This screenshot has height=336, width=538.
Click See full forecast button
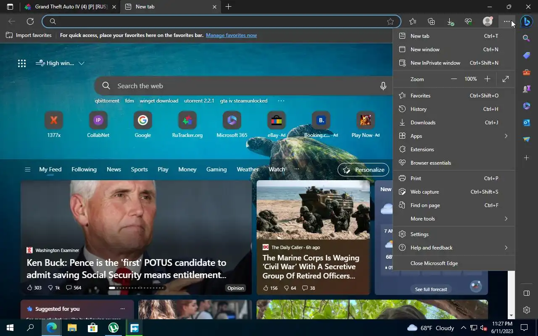pyautogui.click(x=431, y=289)
